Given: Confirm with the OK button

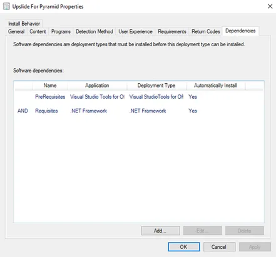Looking at the screenshot, I should pos(184,247).
